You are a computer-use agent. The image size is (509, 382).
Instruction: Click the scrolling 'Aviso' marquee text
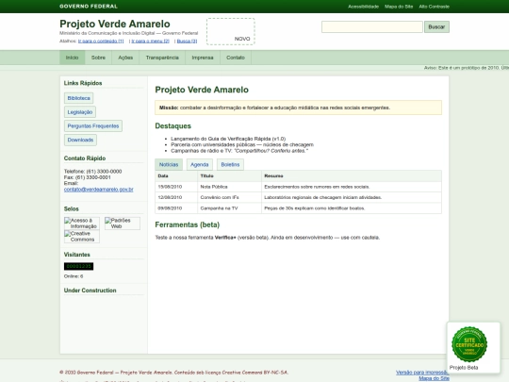[x=467, y=68]
